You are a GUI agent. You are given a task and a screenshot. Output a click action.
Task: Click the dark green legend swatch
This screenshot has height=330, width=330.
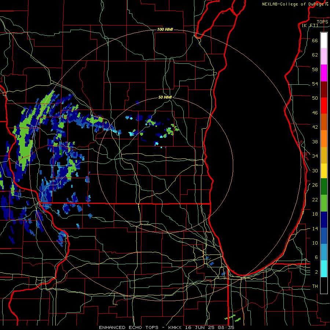click(x=324, y=187)
